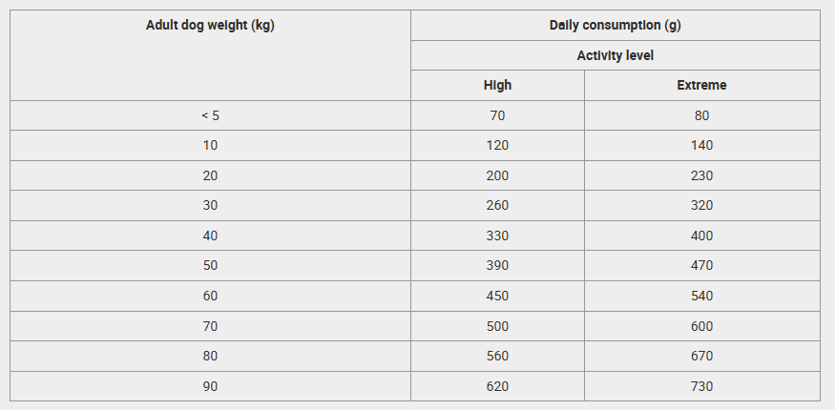Select the 450 High consumption value

497,296
